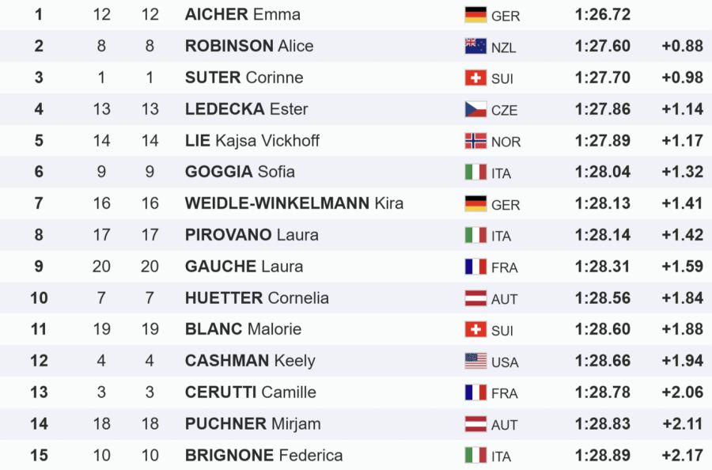
Task: Select the rank 10 row number
Action: point(39,298)
